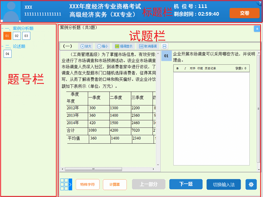The image size is (263, 197).
Task: Click the question grid icon at bottom left
Action: pos(64,184)
